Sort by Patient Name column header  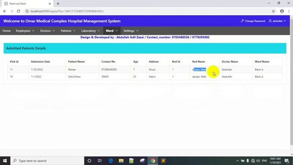tap(76, 61)
